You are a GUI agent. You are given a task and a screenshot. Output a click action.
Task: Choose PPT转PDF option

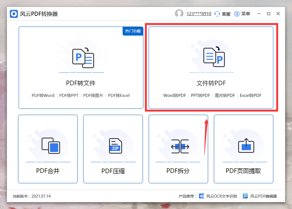pyautogui.click(x=200, y=95)
